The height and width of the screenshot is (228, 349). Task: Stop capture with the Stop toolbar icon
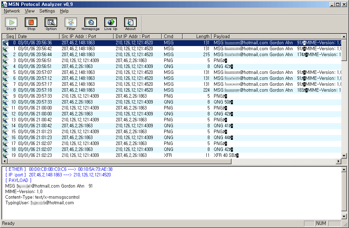point(31,24)
